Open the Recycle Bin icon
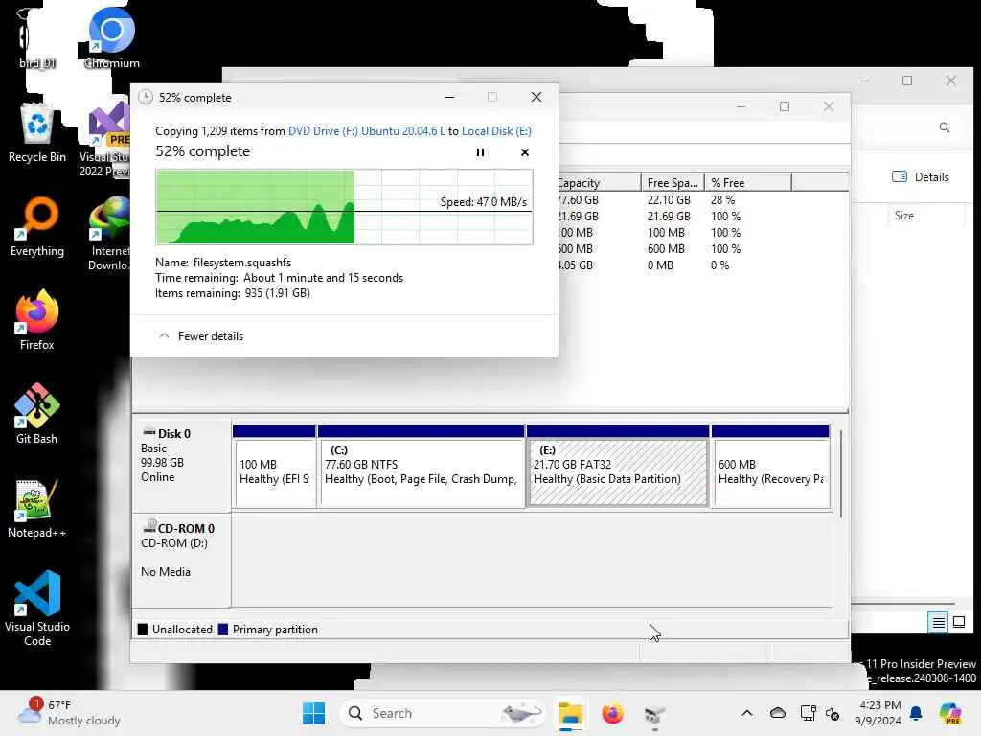The image size is (981, 736). point(37,133)
